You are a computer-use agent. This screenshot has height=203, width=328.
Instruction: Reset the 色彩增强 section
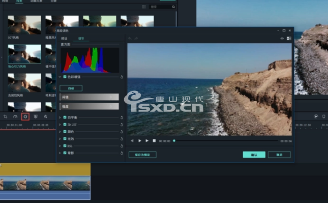point(122,77)
